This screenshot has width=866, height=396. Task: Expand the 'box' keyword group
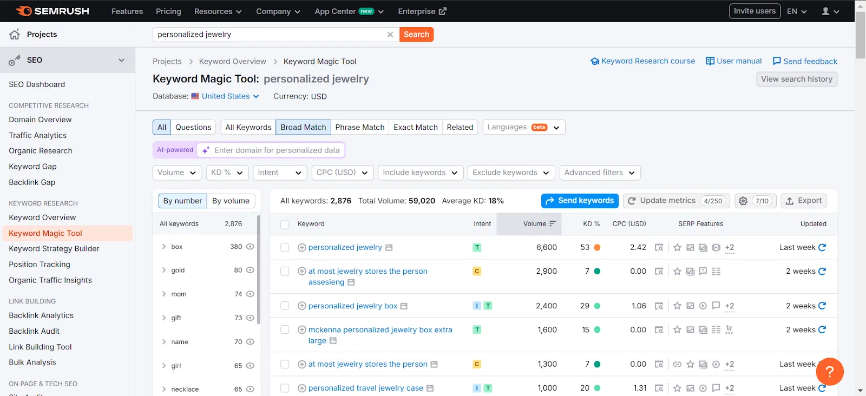coord(164,246)
